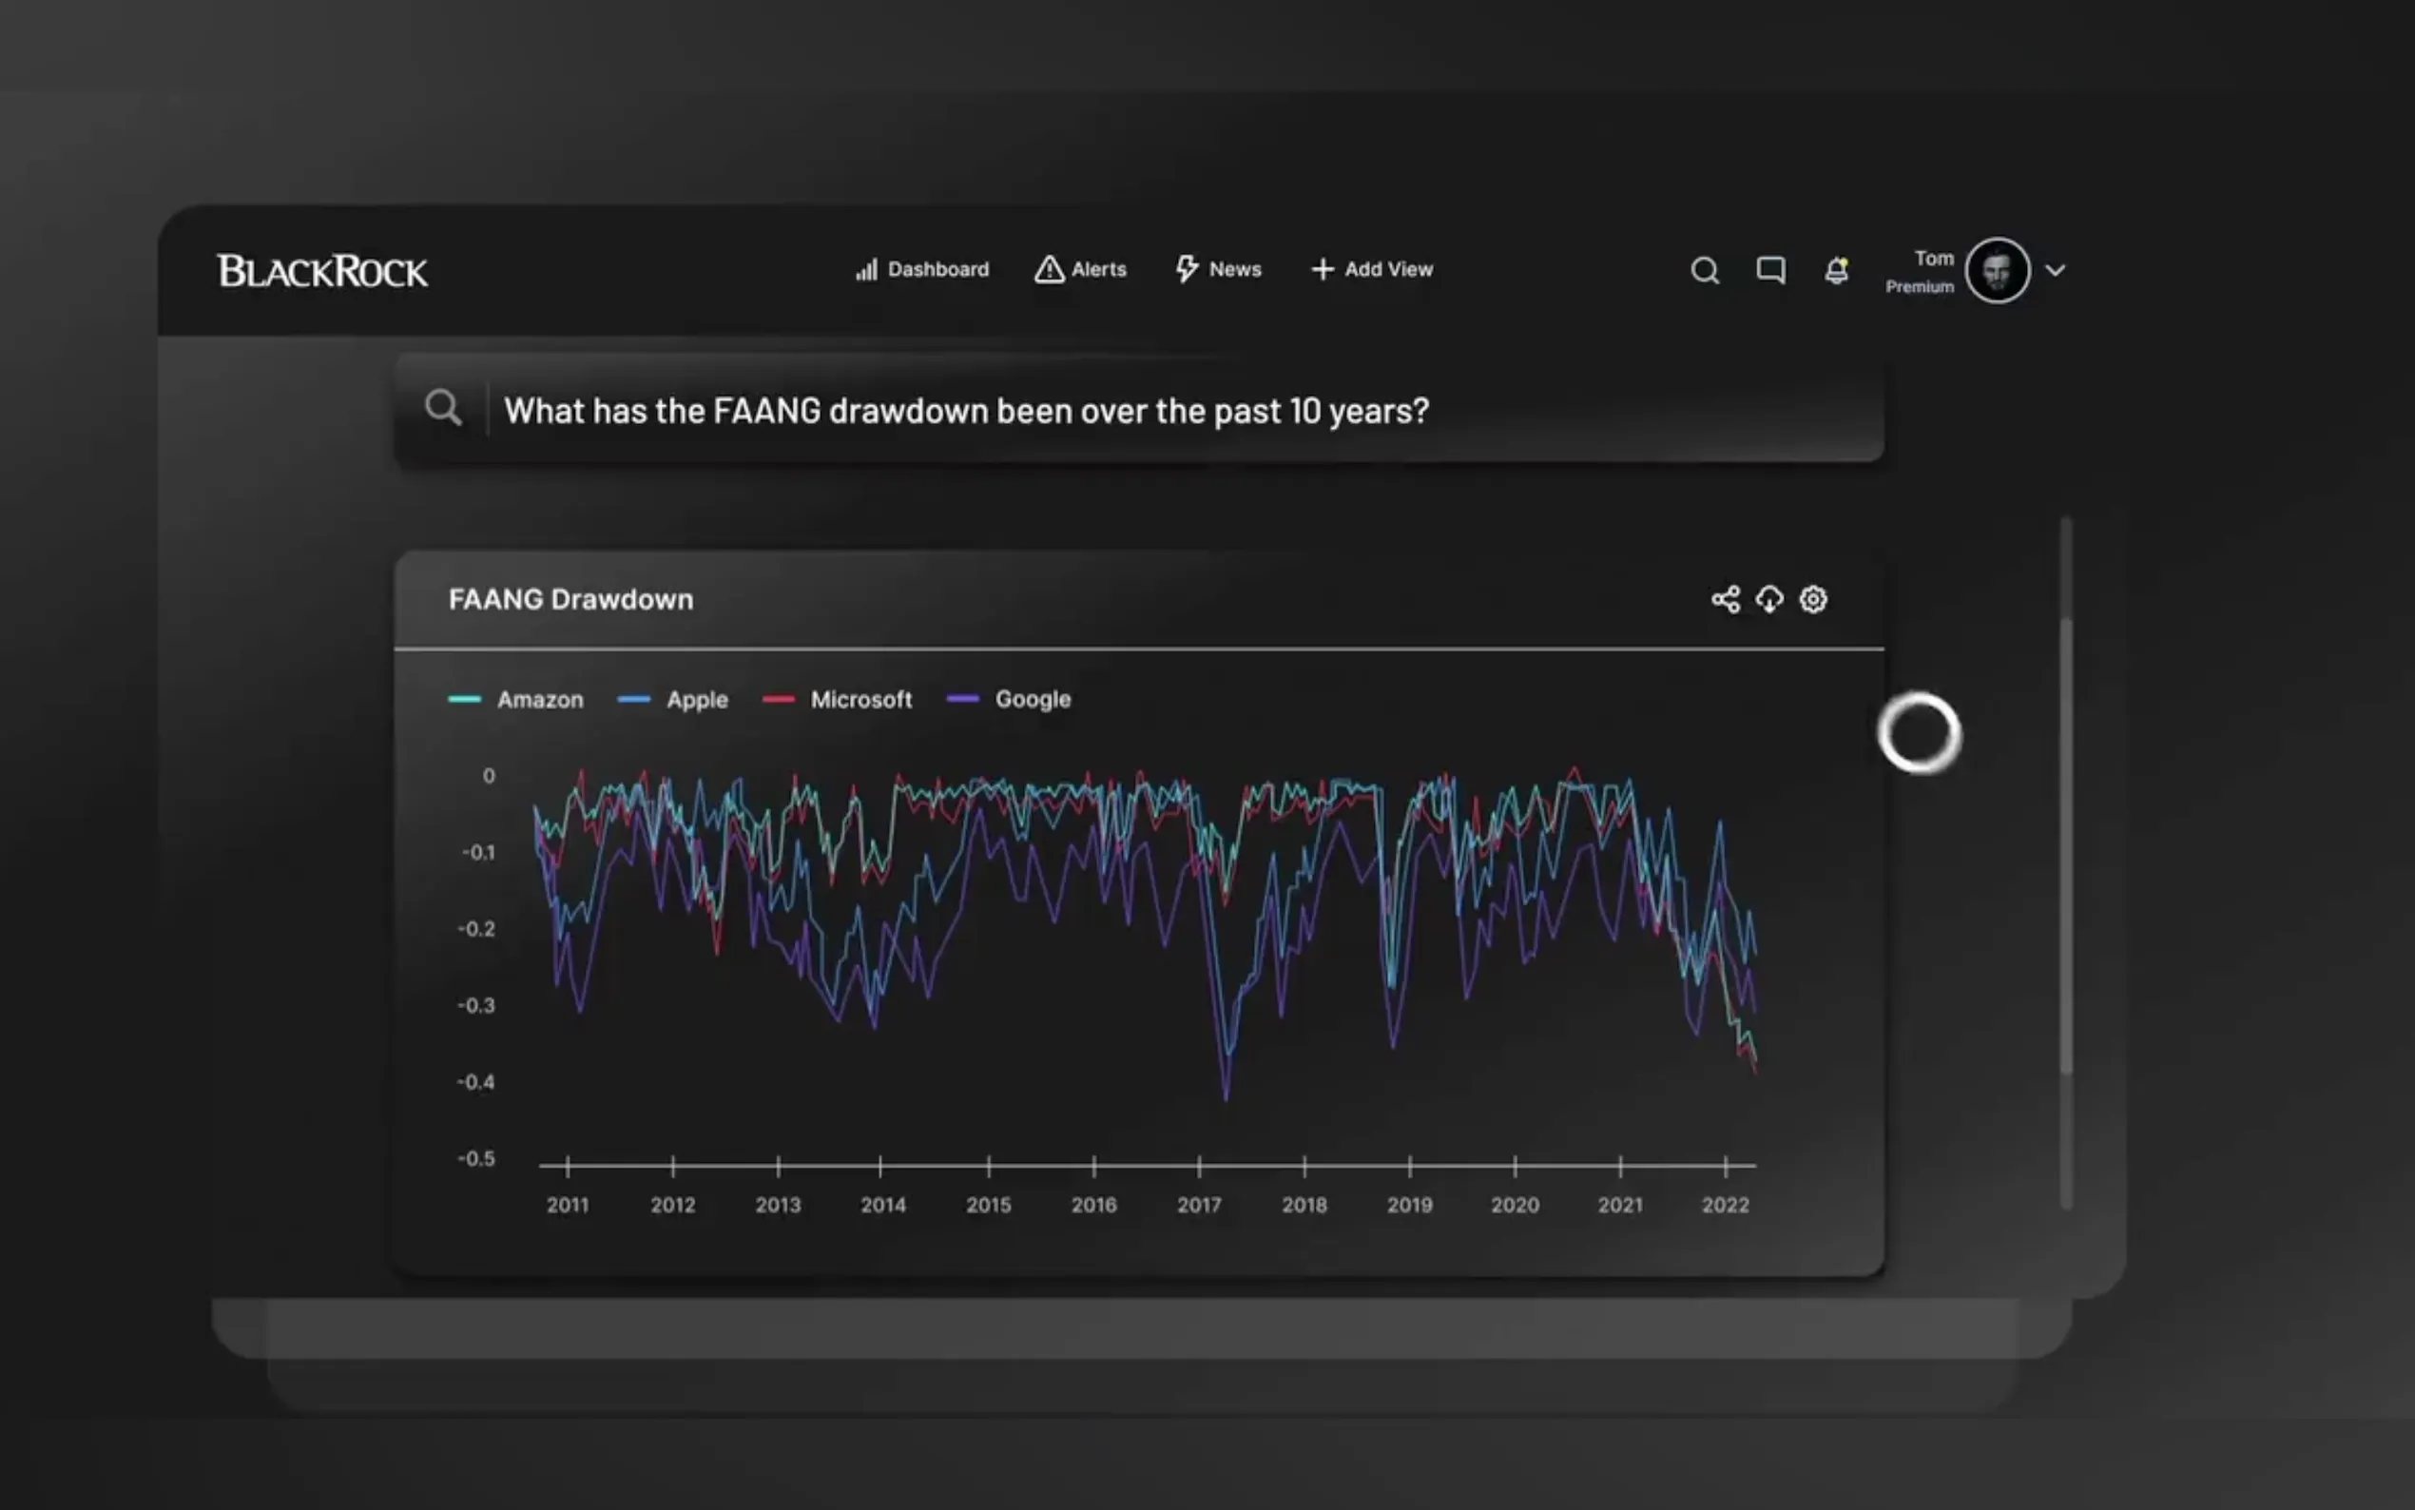Go to the Dashboard menu item
The image size is (2415, 1510).
(921, 270)
